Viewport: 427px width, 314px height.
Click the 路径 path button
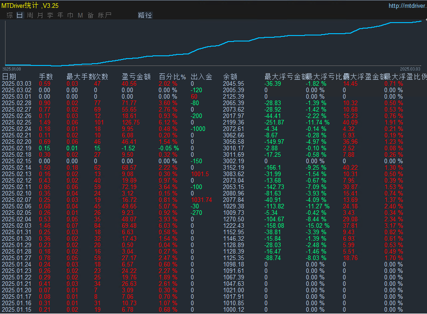coord(145,15)
